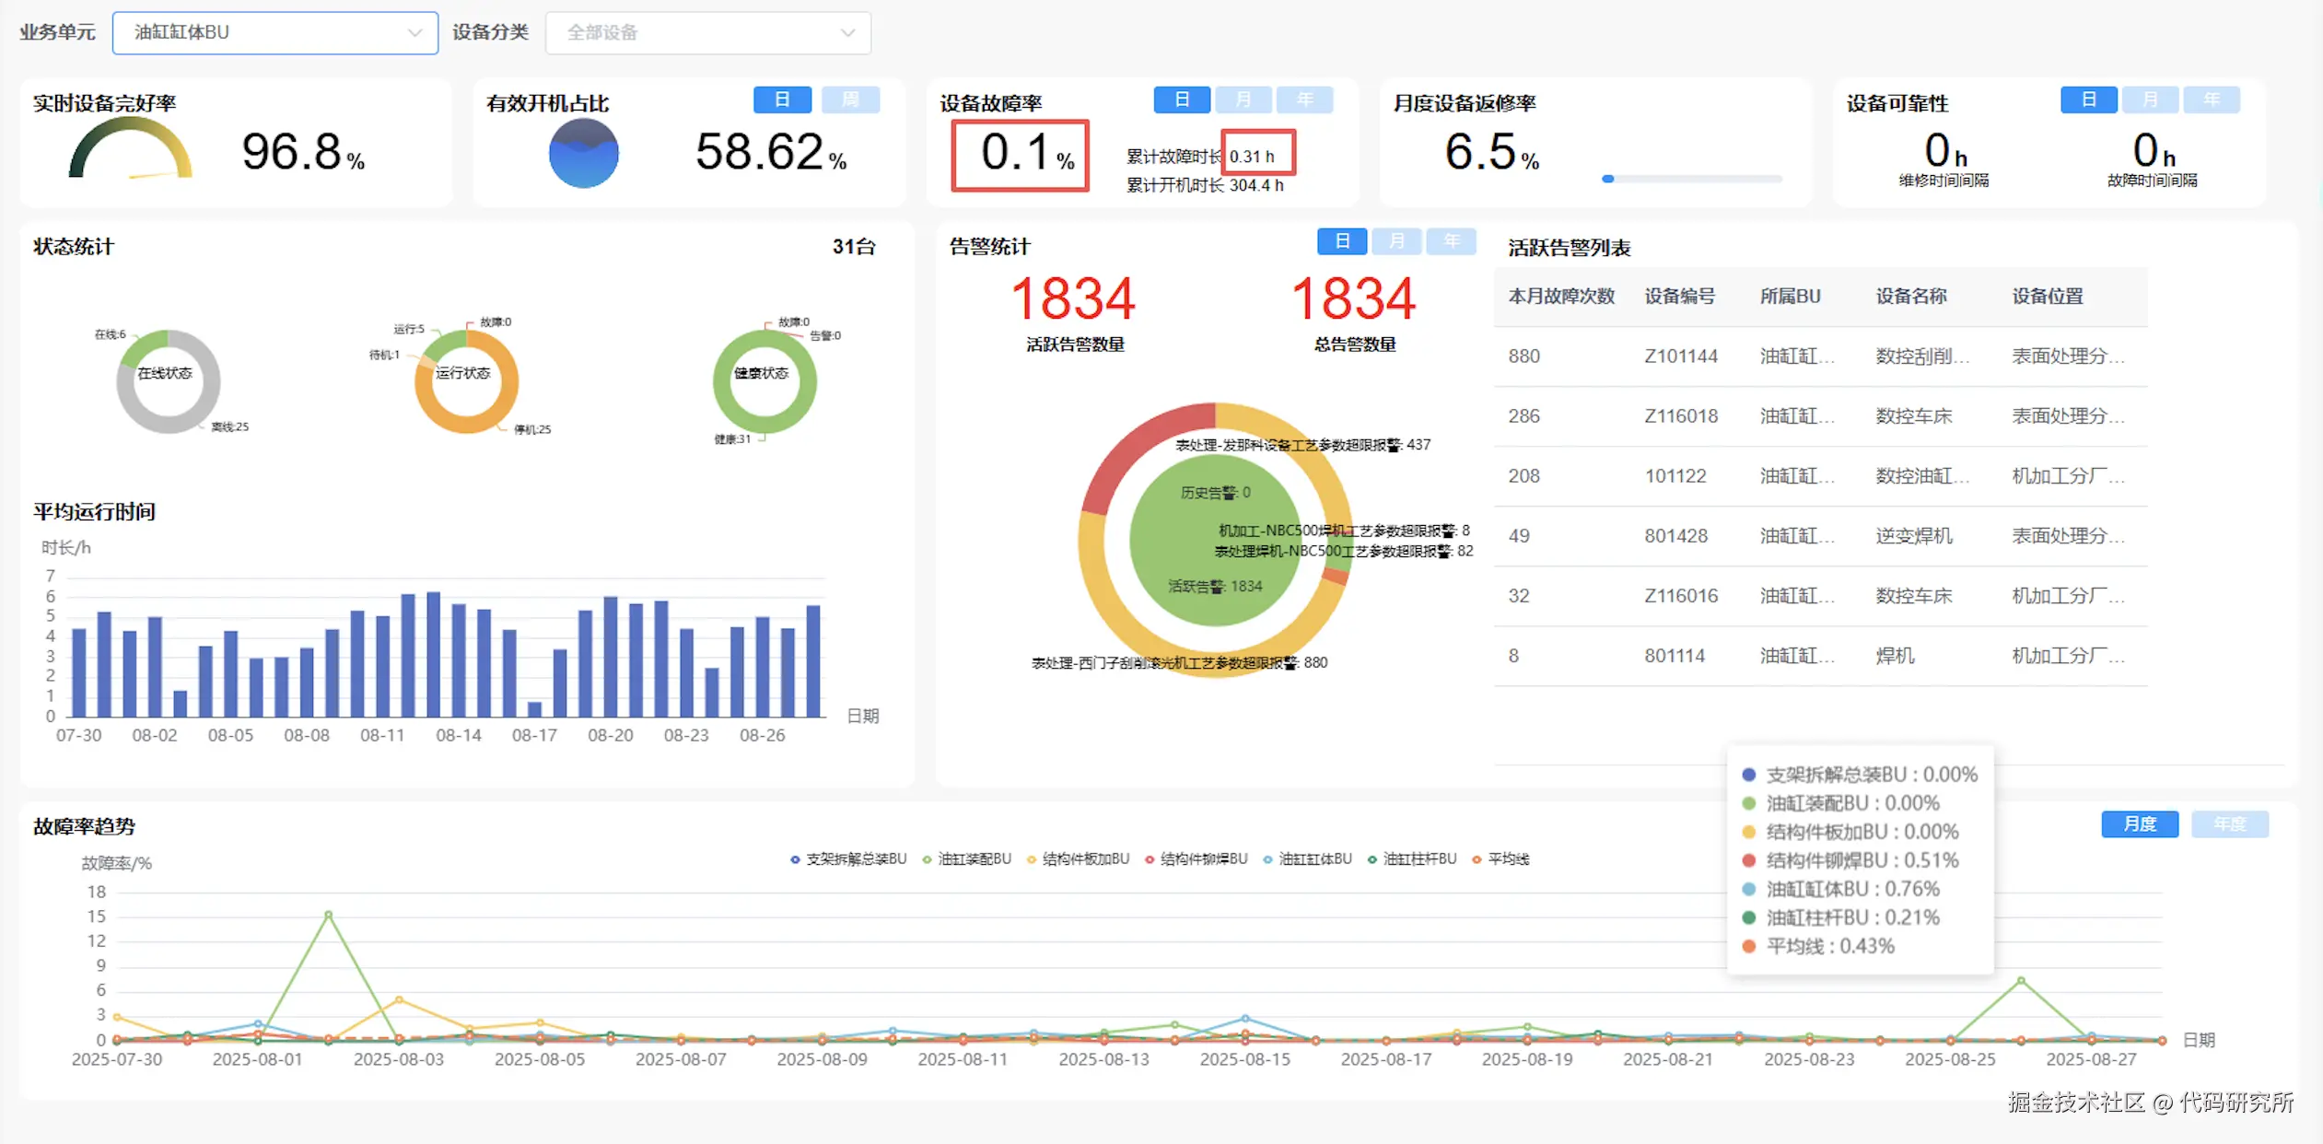Switch 告警统计 panel to 年 tab
This screenshot has width=2323, height=1144.
click(1451, 241)
